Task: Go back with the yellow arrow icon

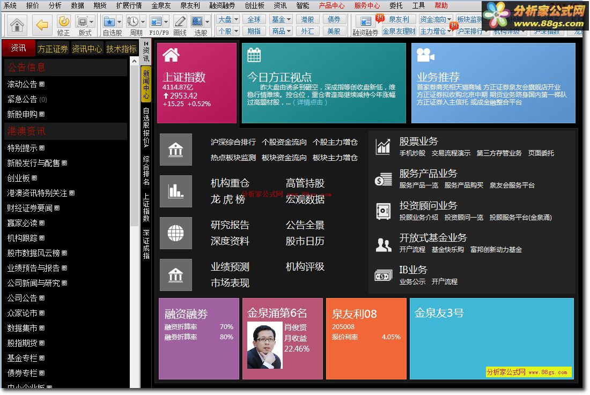Action: [42, 25]
